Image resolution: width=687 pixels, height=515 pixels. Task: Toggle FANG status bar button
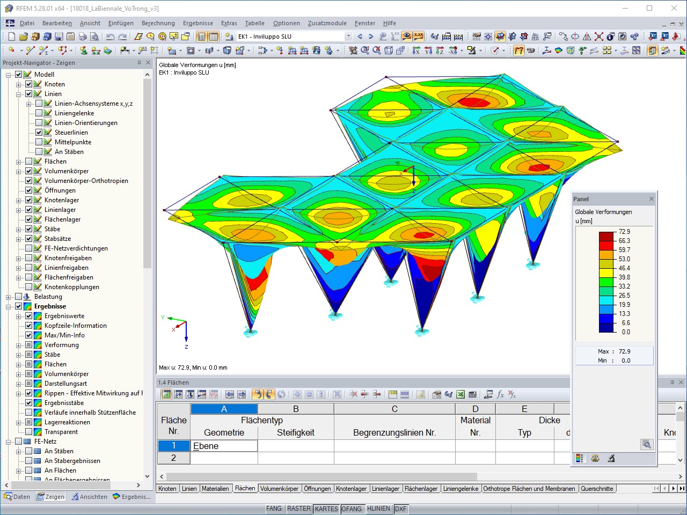point(274,509)
